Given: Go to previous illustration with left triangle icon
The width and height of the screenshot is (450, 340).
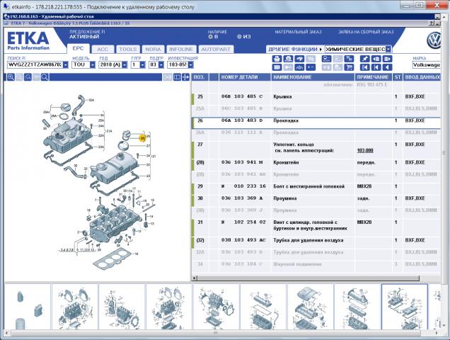Looking at the screenshot, I should tap(388, 67).
